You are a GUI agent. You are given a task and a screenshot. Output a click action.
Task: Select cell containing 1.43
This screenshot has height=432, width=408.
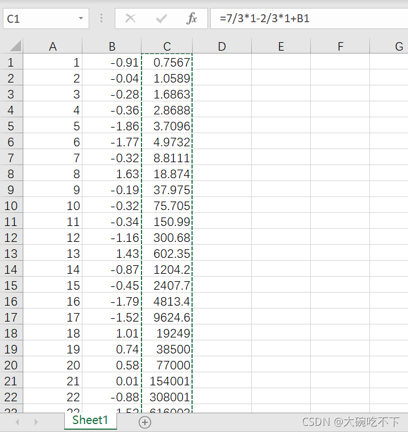[112, 253]
